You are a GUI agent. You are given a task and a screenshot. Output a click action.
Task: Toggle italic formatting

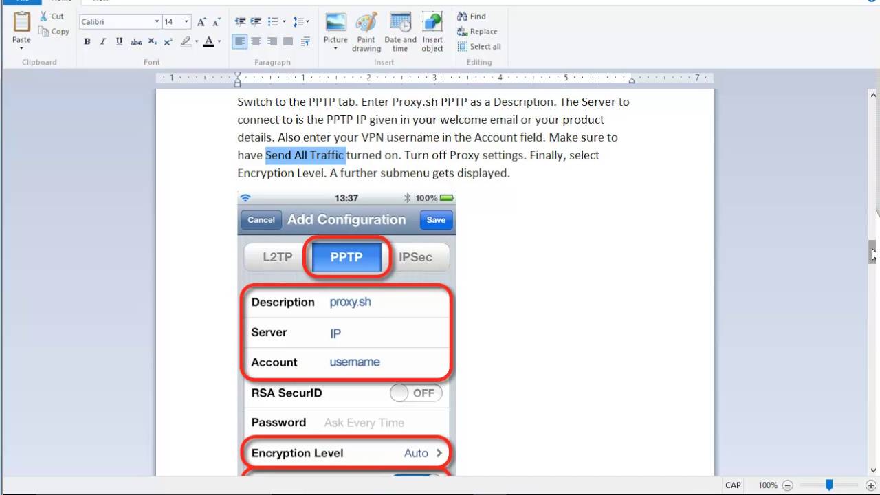[x=103, y=42]
